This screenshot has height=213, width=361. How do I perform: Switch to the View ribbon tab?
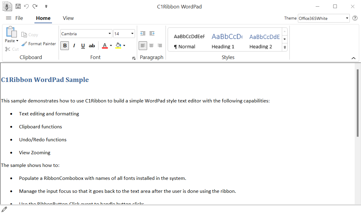[x=68, y=18]
